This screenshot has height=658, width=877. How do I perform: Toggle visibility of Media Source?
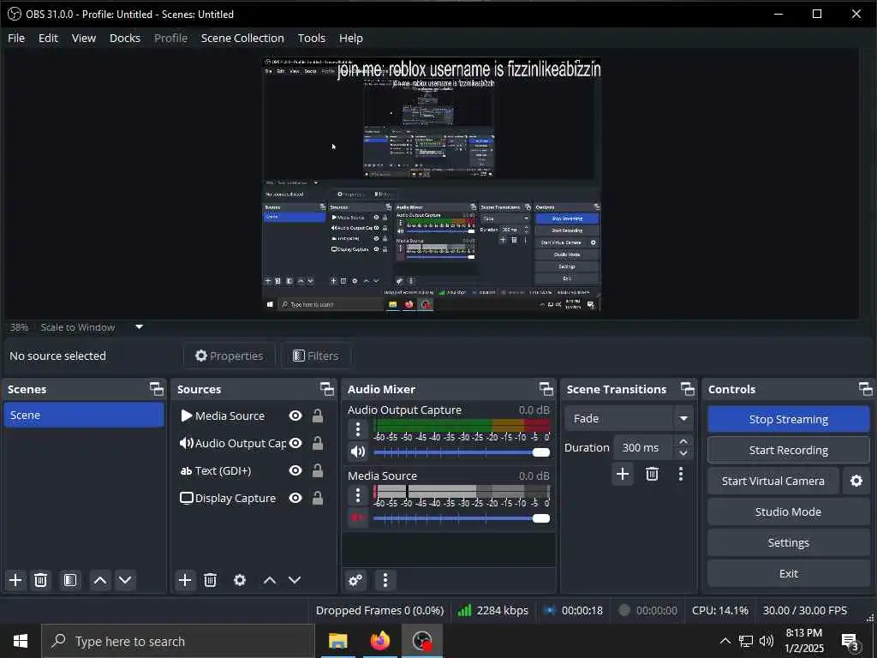295,416
